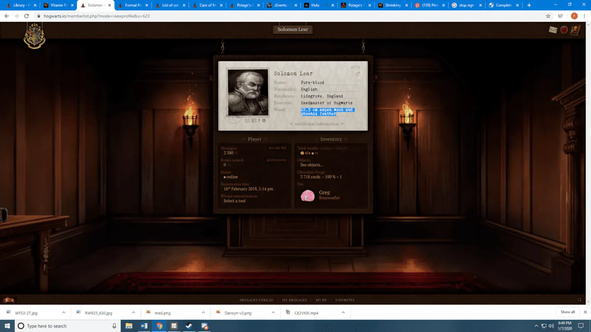
Task: Expand the Additional information section
Action: pos(317,124)
